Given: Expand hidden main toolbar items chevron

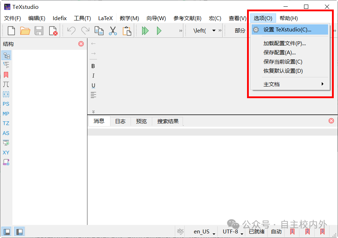Looking at the screenshot, I should 181,31.
